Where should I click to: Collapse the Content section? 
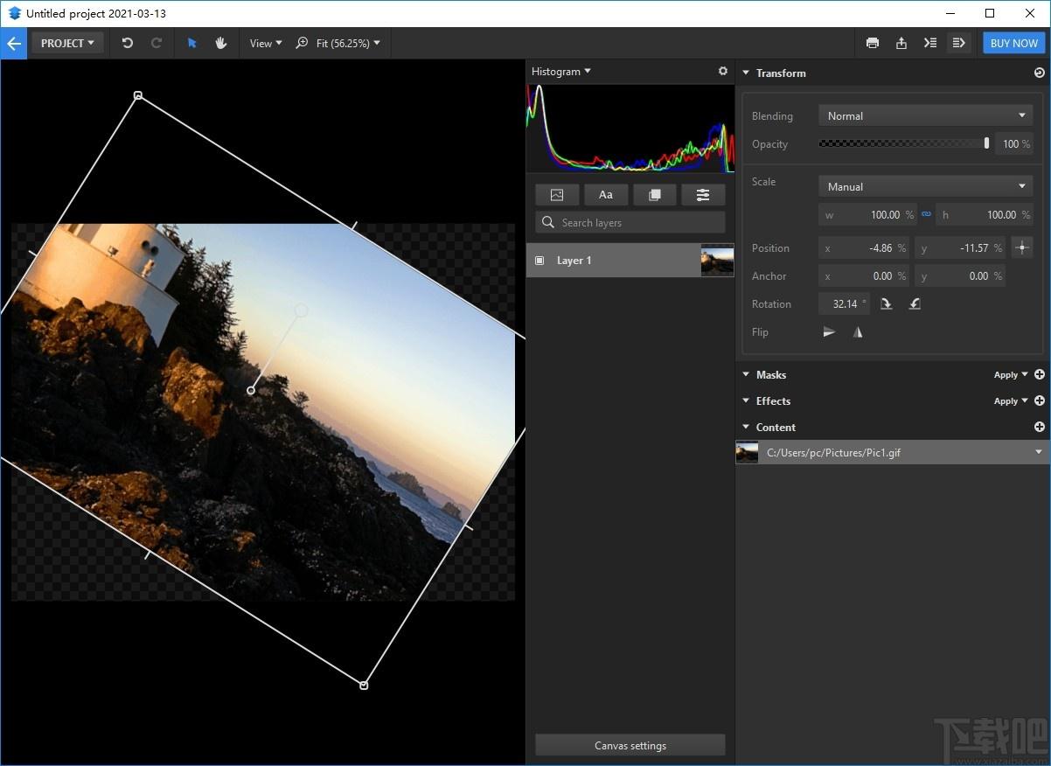[746, 427]
